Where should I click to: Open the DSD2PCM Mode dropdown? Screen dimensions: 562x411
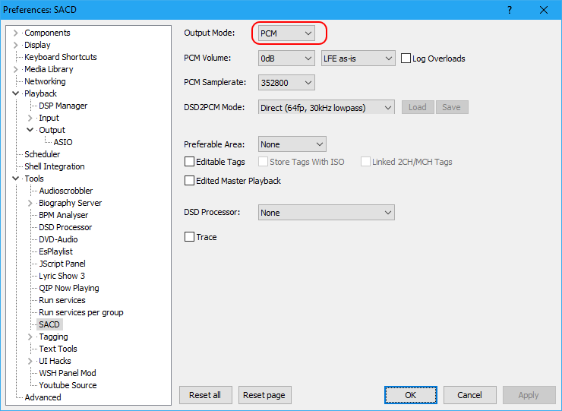[x=326, y=107]
